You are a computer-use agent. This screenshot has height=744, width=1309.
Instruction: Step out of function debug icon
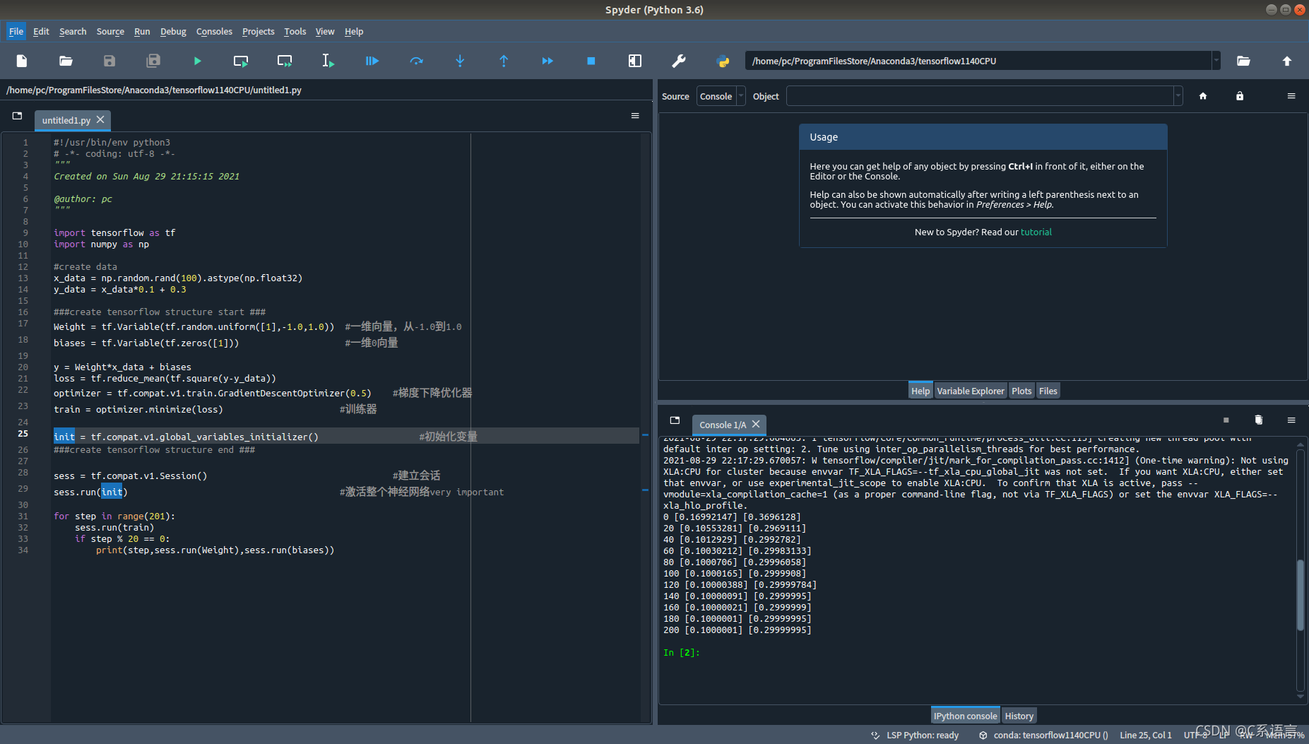pyautogui.click(x=504, y=61)
